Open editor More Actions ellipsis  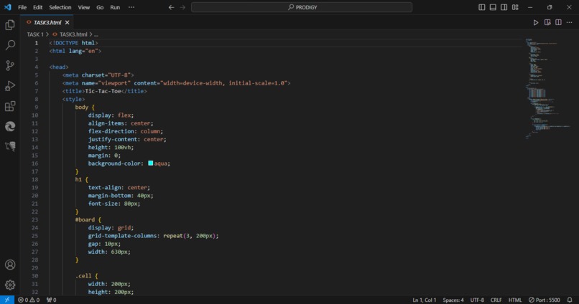coord(570,22)
